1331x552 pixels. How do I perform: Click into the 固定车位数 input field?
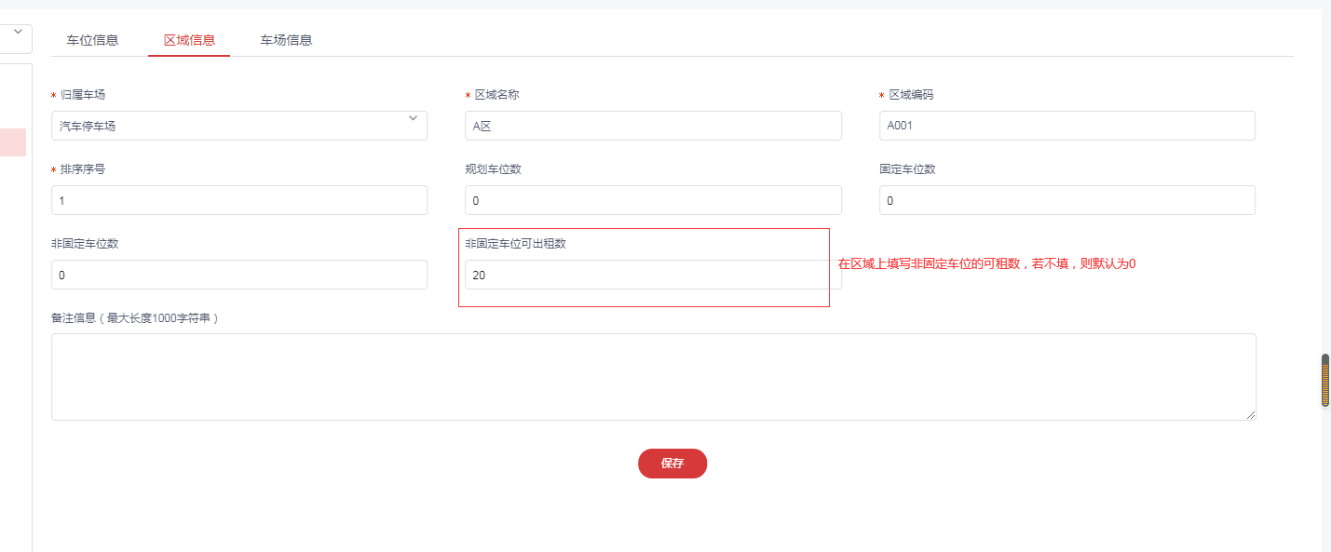[x=1066, y=200]
